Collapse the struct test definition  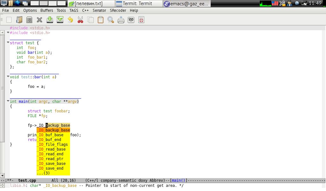tap(8, 42)
